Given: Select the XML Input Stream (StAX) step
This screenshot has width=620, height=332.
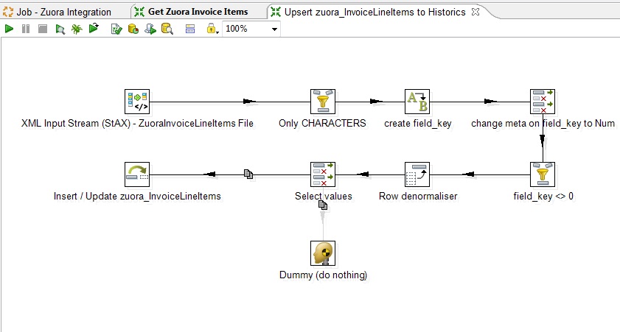Looking at the screenshot, I should click(137, 102).
